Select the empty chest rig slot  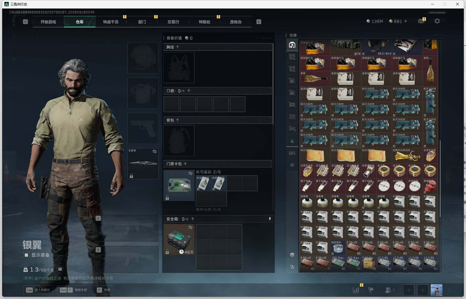coord(179,68)
